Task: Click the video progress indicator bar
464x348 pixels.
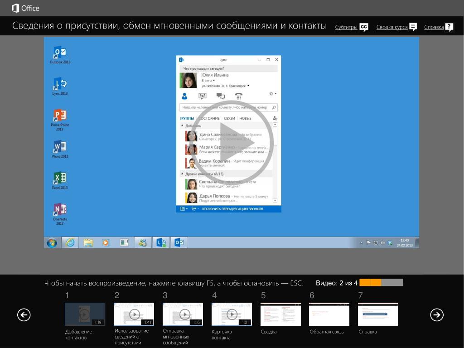Action: point(381,283)
